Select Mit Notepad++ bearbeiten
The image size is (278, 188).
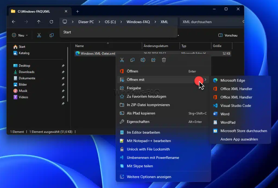click(163, 141)
